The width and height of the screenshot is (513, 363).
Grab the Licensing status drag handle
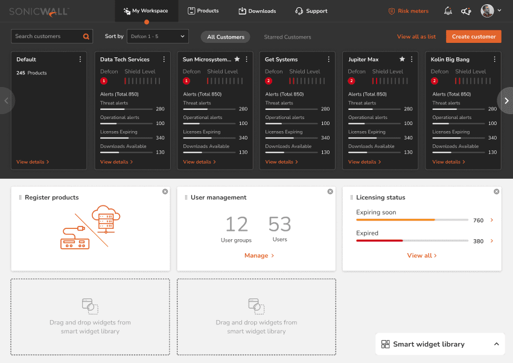[x=351, y=198]
